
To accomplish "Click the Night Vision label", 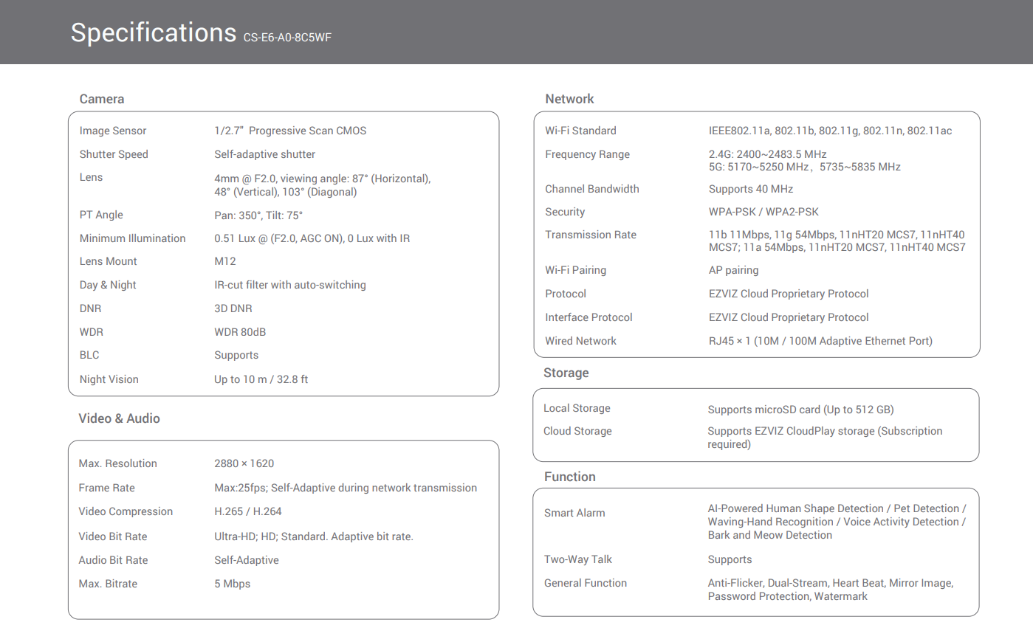I will pos(109,379).
